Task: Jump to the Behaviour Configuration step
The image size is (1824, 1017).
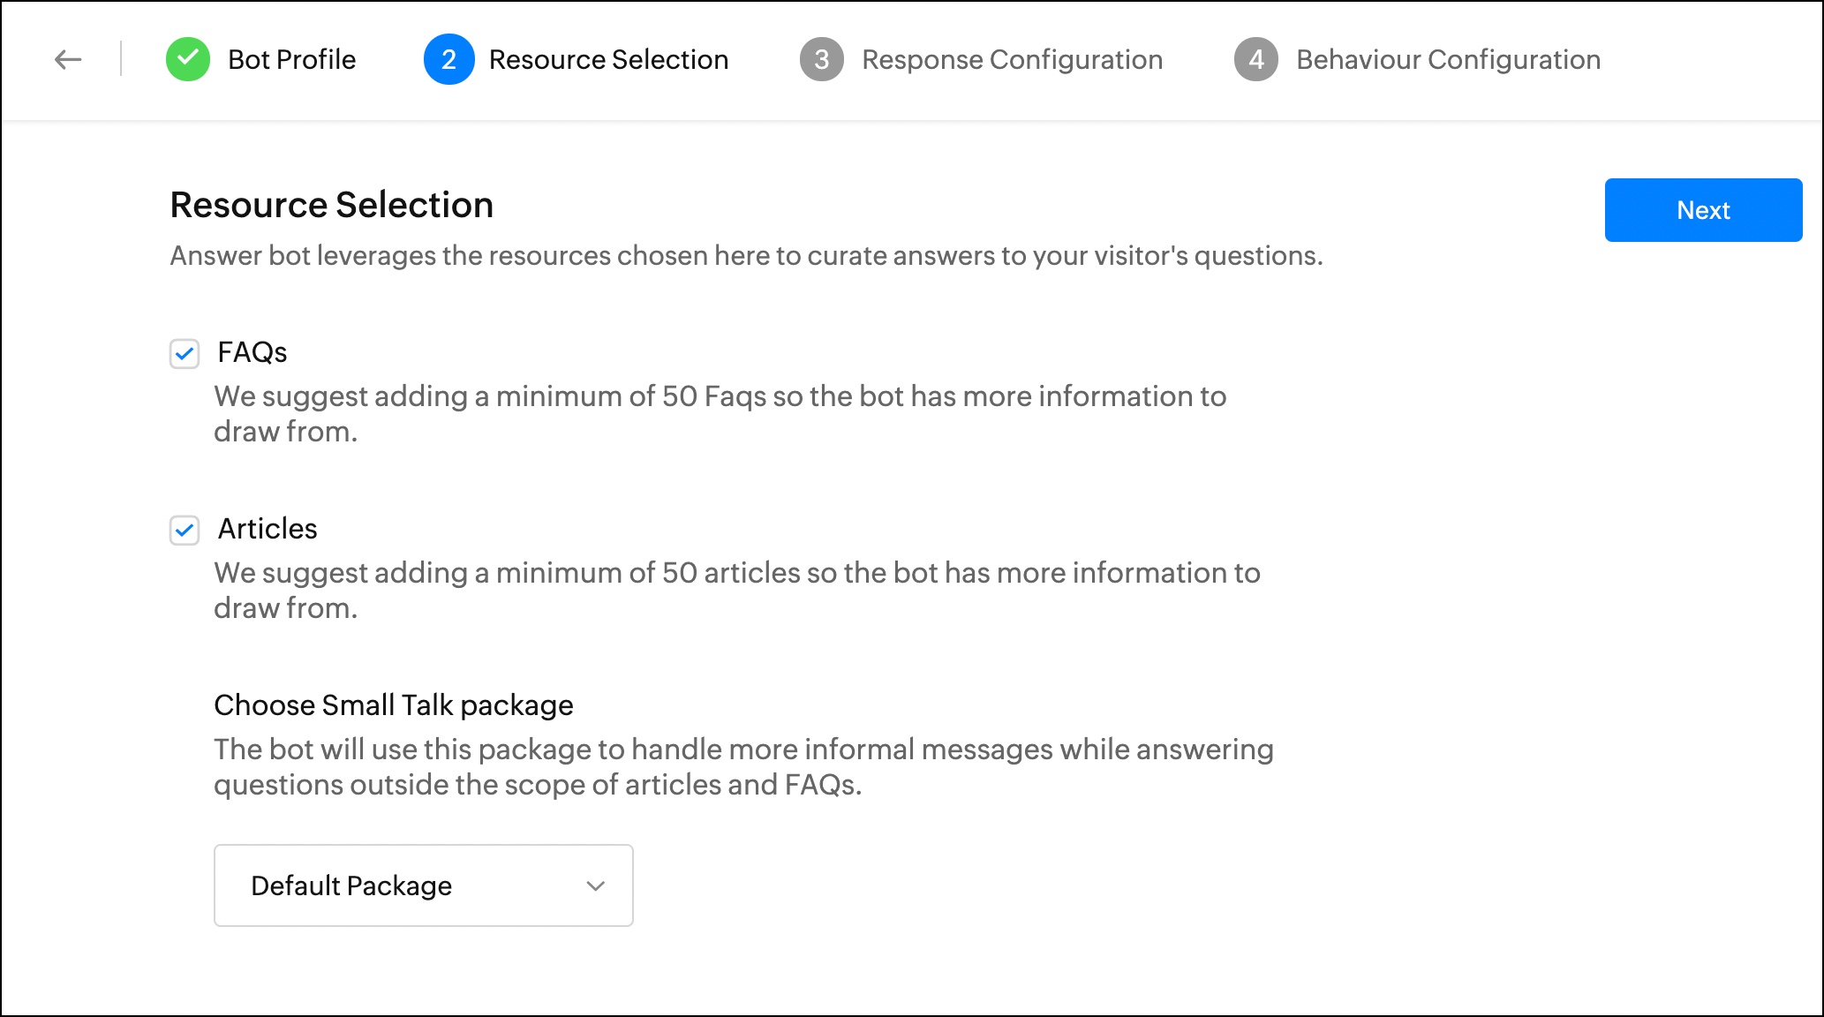Action: point(1448,60)
